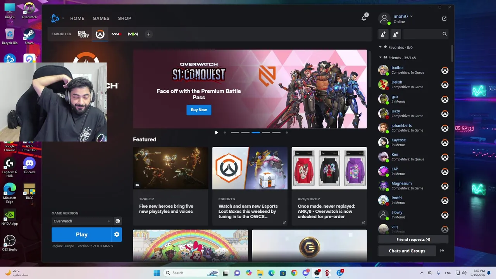The width and height of the screenshot is (496, 279).
Task: Open the GAMES tab
Action: [x=101, y=18]
